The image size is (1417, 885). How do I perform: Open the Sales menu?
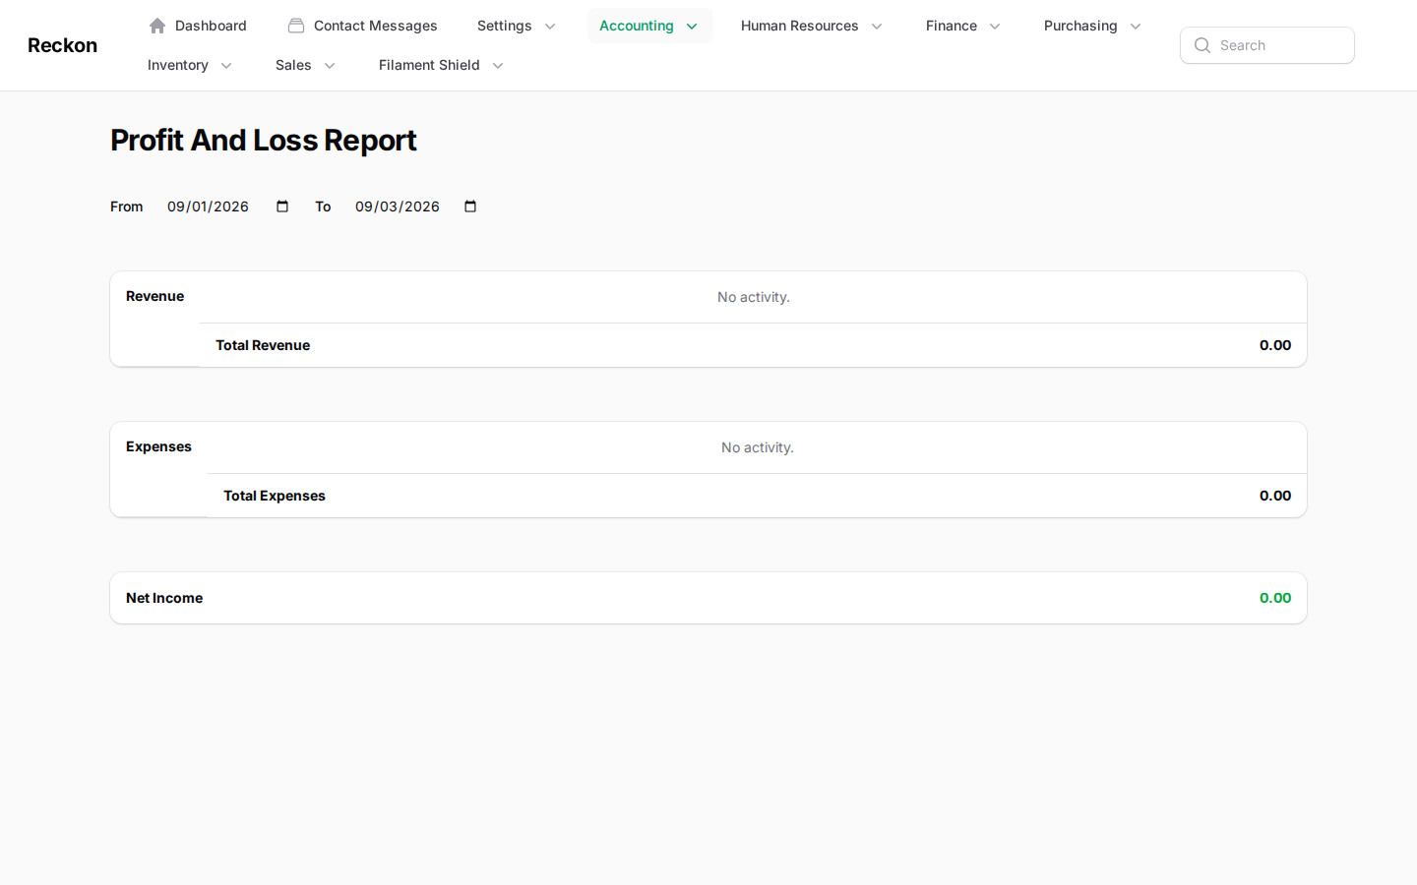tap(305, 65)
